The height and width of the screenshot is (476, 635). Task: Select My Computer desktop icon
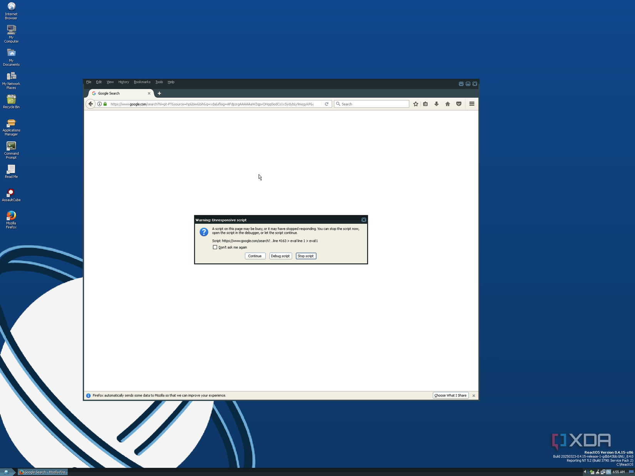pos(11,34)
